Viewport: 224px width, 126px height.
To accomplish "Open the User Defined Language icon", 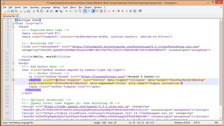I will [97, 11].
